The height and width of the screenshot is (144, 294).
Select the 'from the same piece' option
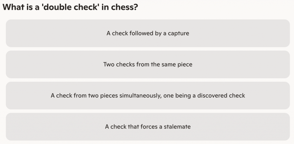pos(148,64)
